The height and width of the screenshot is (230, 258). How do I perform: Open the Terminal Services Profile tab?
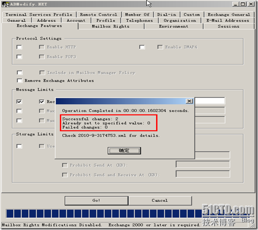click(39, 15)
